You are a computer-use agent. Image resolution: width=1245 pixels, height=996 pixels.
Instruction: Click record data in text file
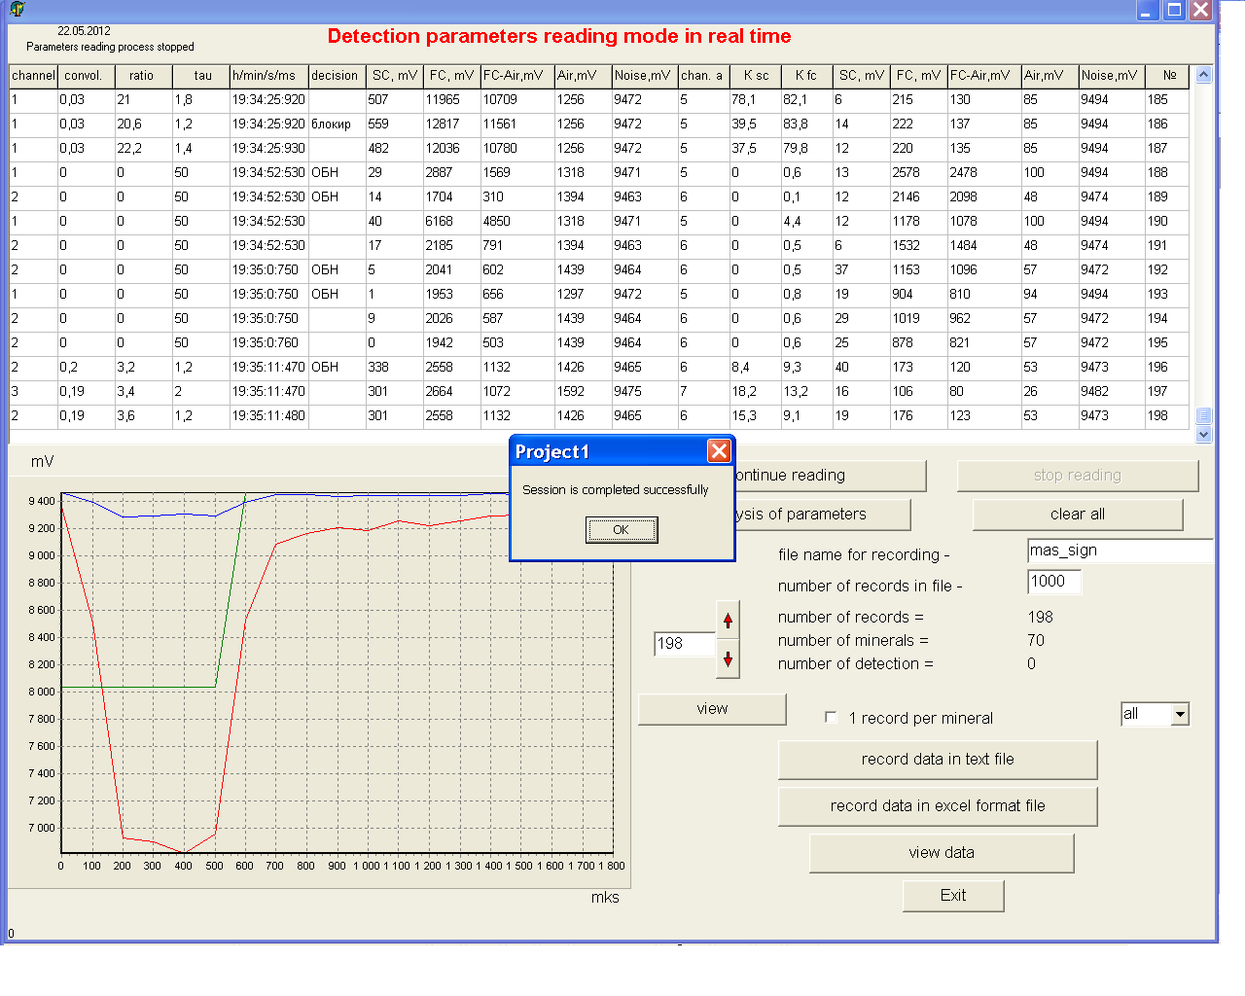(x=938, y=760)
